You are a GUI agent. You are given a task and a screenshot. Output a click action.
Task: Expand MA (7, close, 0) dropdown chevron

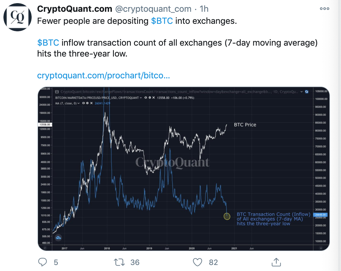78,103
